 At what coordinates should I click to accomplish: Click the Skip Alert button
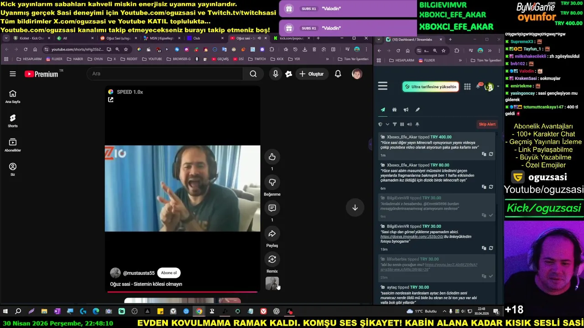(487, 124)
